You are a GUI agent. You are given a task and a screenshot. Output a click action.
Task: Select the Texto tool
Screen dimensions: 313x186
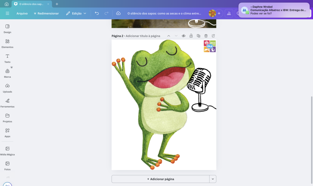click(x=7, y=58)
